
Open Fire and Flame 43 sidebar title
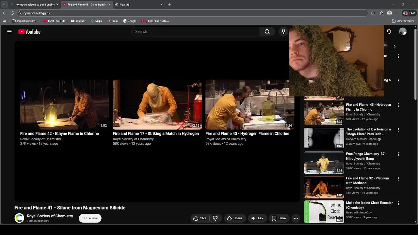click(x=368, y=107)
